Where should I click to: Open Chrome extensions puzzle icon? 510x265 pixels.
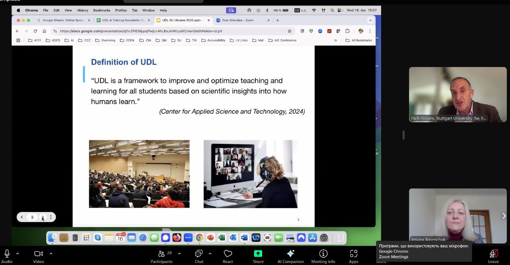click(347, 31)
